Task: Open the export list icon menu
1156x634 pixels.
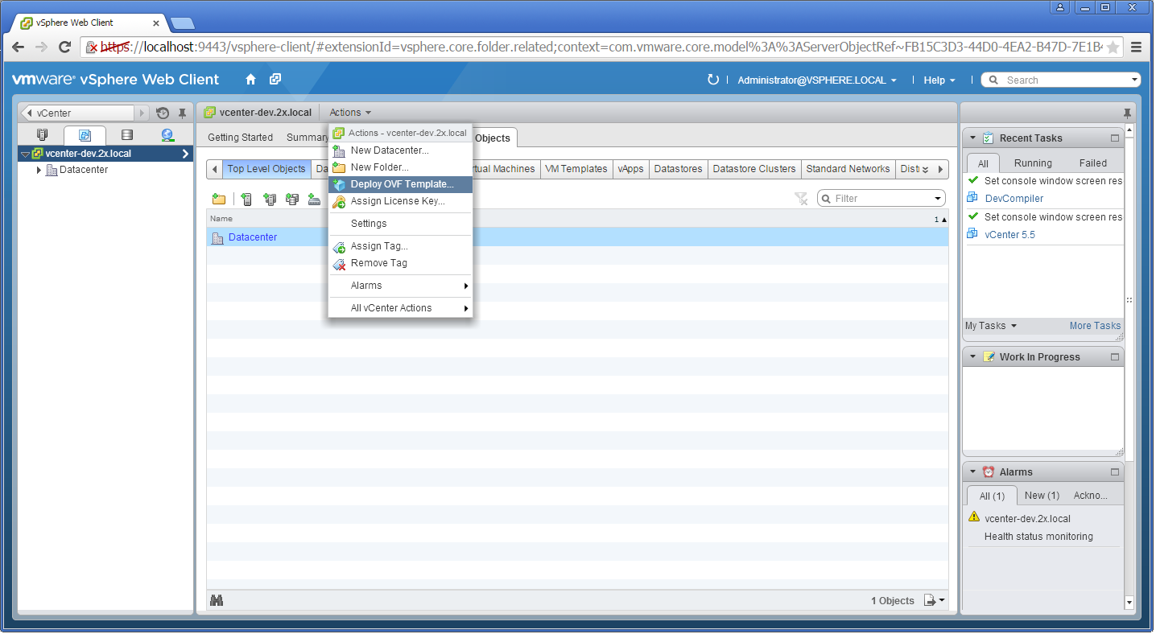Action: tap(934, 600)
